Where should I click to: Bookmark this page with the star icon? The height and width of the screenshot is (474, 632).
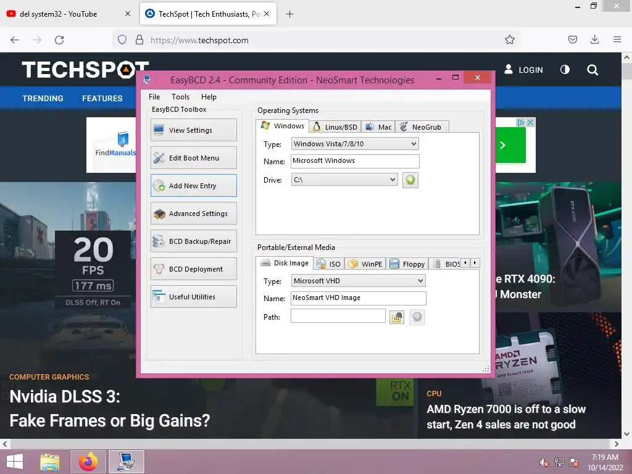pyautogui.click(x=509, y=39)
